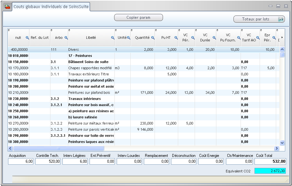The image size is (292, 186).
Task: Click the VC Pu Fourn. search icon
Action: click(x=239, y=38)
